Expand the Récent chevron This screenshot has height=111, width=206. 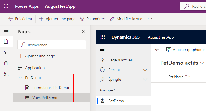145,70
